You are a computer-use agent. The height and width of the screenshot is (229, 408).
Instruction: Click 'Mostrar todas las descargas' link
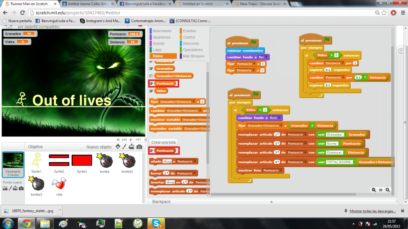click(373, 211)
